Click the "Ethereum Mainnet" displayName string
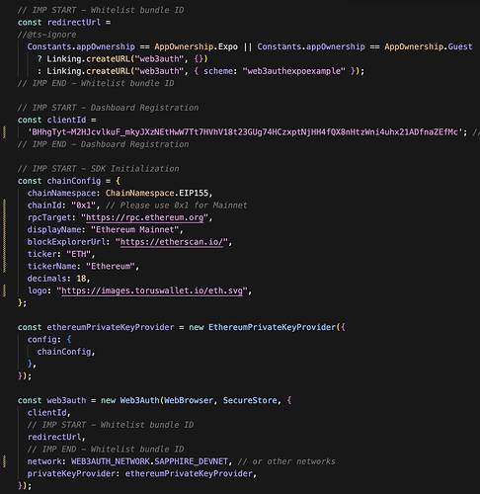The image size is (480, 494). point(135,229)
